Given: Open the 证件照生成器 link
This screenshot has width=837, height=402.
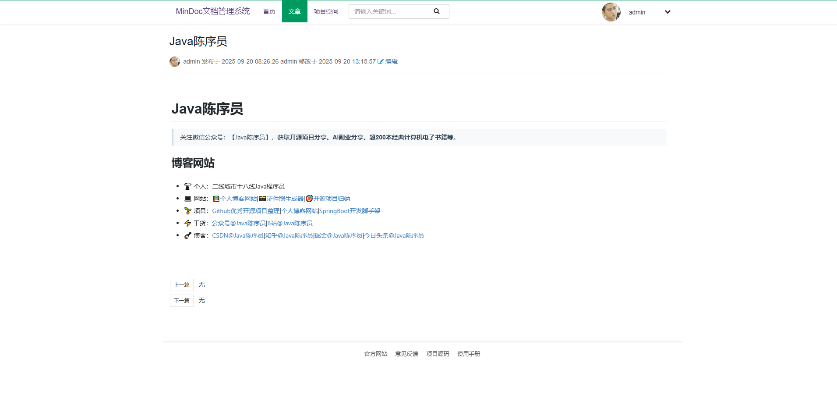Looking at the screenshot, I should [285, 199].
